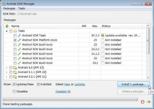Image resolution: width=154 pixels, height=109 pixels.
Task: Click the Android 5.0.1 (API 21) folder icon
Action: click(15, 77)
